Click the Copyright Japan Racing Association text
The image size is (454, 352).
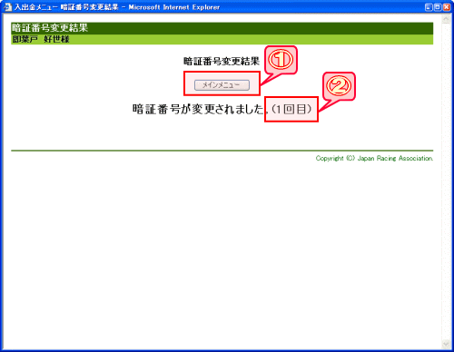pyautogui.click(x=374, y=158)
